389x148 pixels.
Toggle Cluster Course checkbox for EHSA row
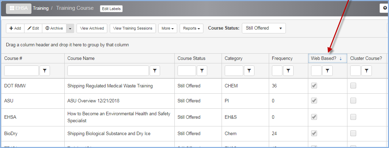[353, 117]
